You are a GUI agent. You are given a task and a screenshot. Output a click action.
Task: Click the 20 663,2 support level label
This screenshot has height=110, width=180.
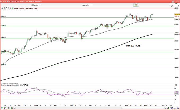pyautogui.click(x=3, y=38)
